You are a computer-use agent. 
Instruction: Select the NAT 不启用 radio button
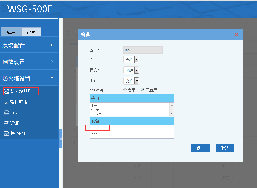143,90
